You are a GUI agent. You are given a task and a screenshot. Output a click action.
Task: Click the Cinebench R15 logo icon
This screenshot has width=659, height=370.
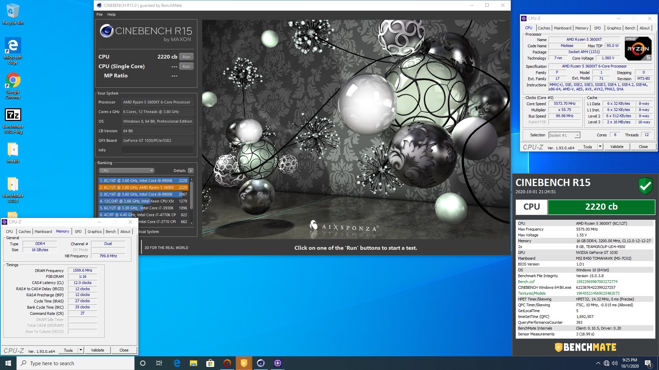[x=107, y=31]
